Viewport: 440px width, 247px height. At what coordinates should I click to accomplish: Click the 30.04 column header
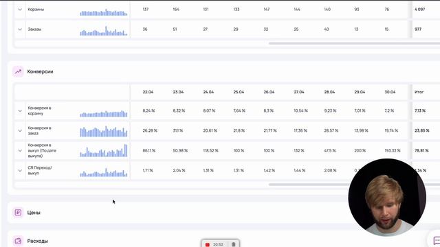(390, 92)
